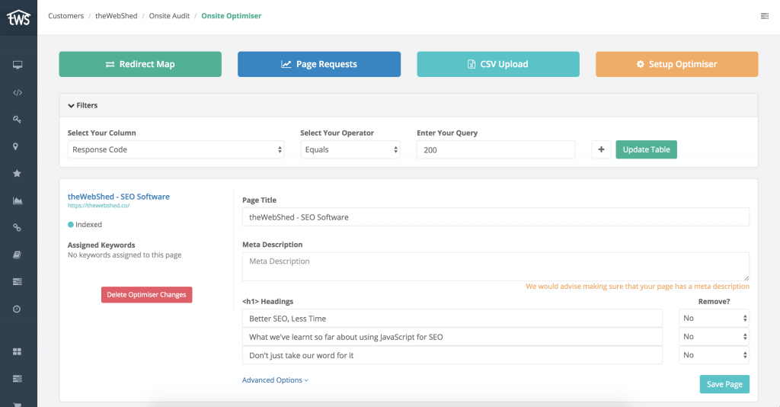Open Setup Optimiser
Viewport: 780px width, 407px height.
677,64
